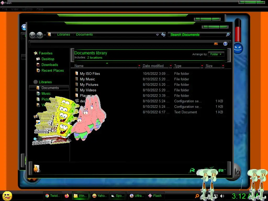The width and height of the screenshot is (268, 201).
Task: Sort by the Date modified column header
Action: pyautogui.click(x=155, y=66)
